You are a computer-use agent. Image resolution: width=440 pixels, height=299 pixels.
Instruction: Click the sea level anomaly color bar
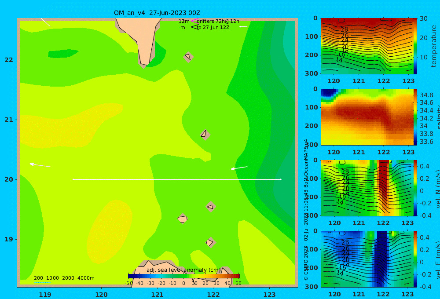184,276
